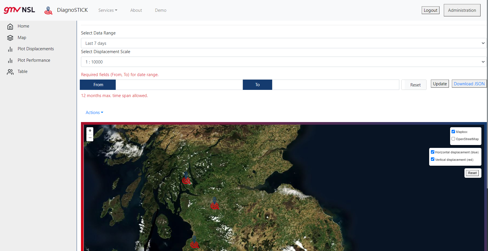The image size is (488, 251).
Task: Click the blue To label
Action: tap(257, 85)
